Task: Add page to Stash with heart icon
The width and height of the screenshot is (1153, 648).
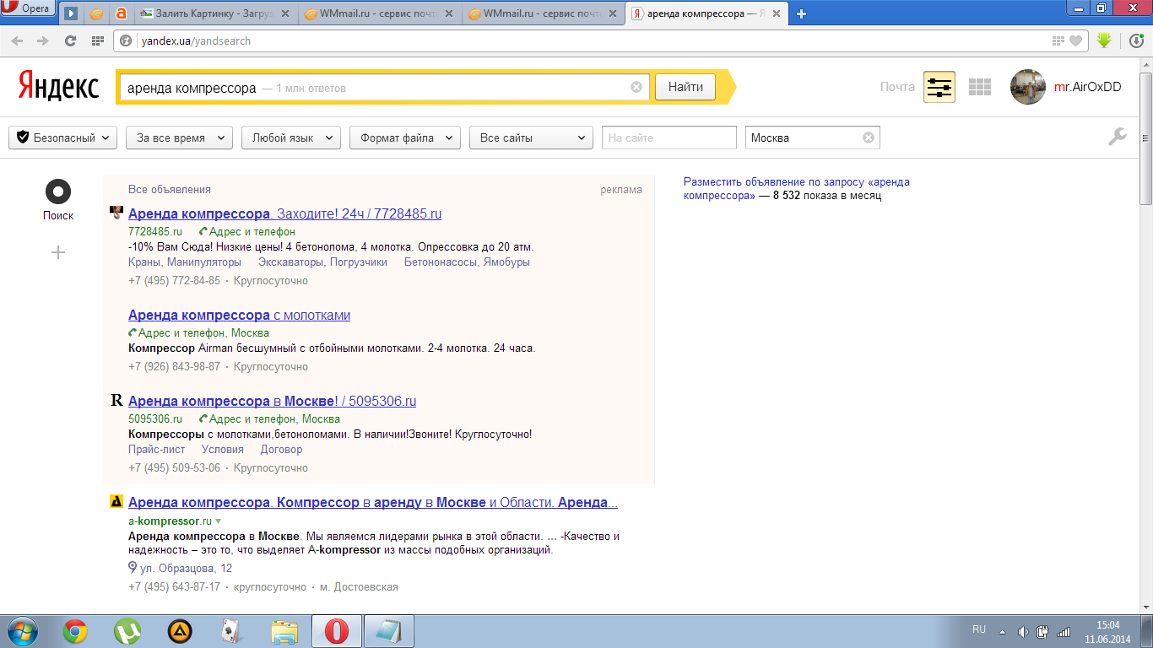Action: click(1075, 40)
